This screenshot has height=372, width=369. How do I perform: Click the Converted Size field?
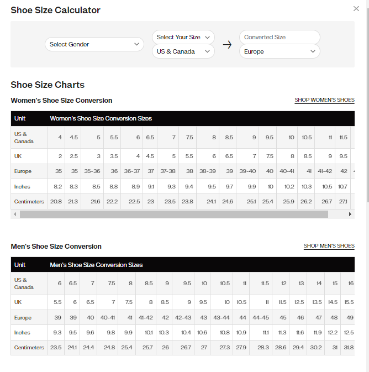(x=280, y=37)
